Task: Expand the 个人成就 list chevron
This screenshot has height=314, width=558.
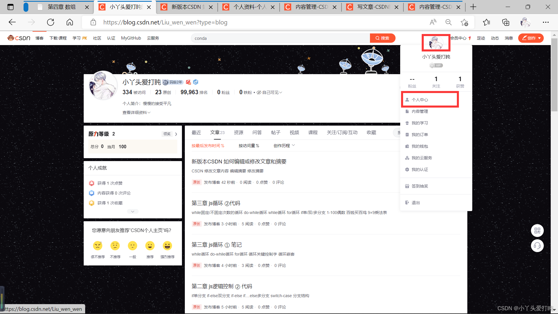Action: (x=133, y=212)
